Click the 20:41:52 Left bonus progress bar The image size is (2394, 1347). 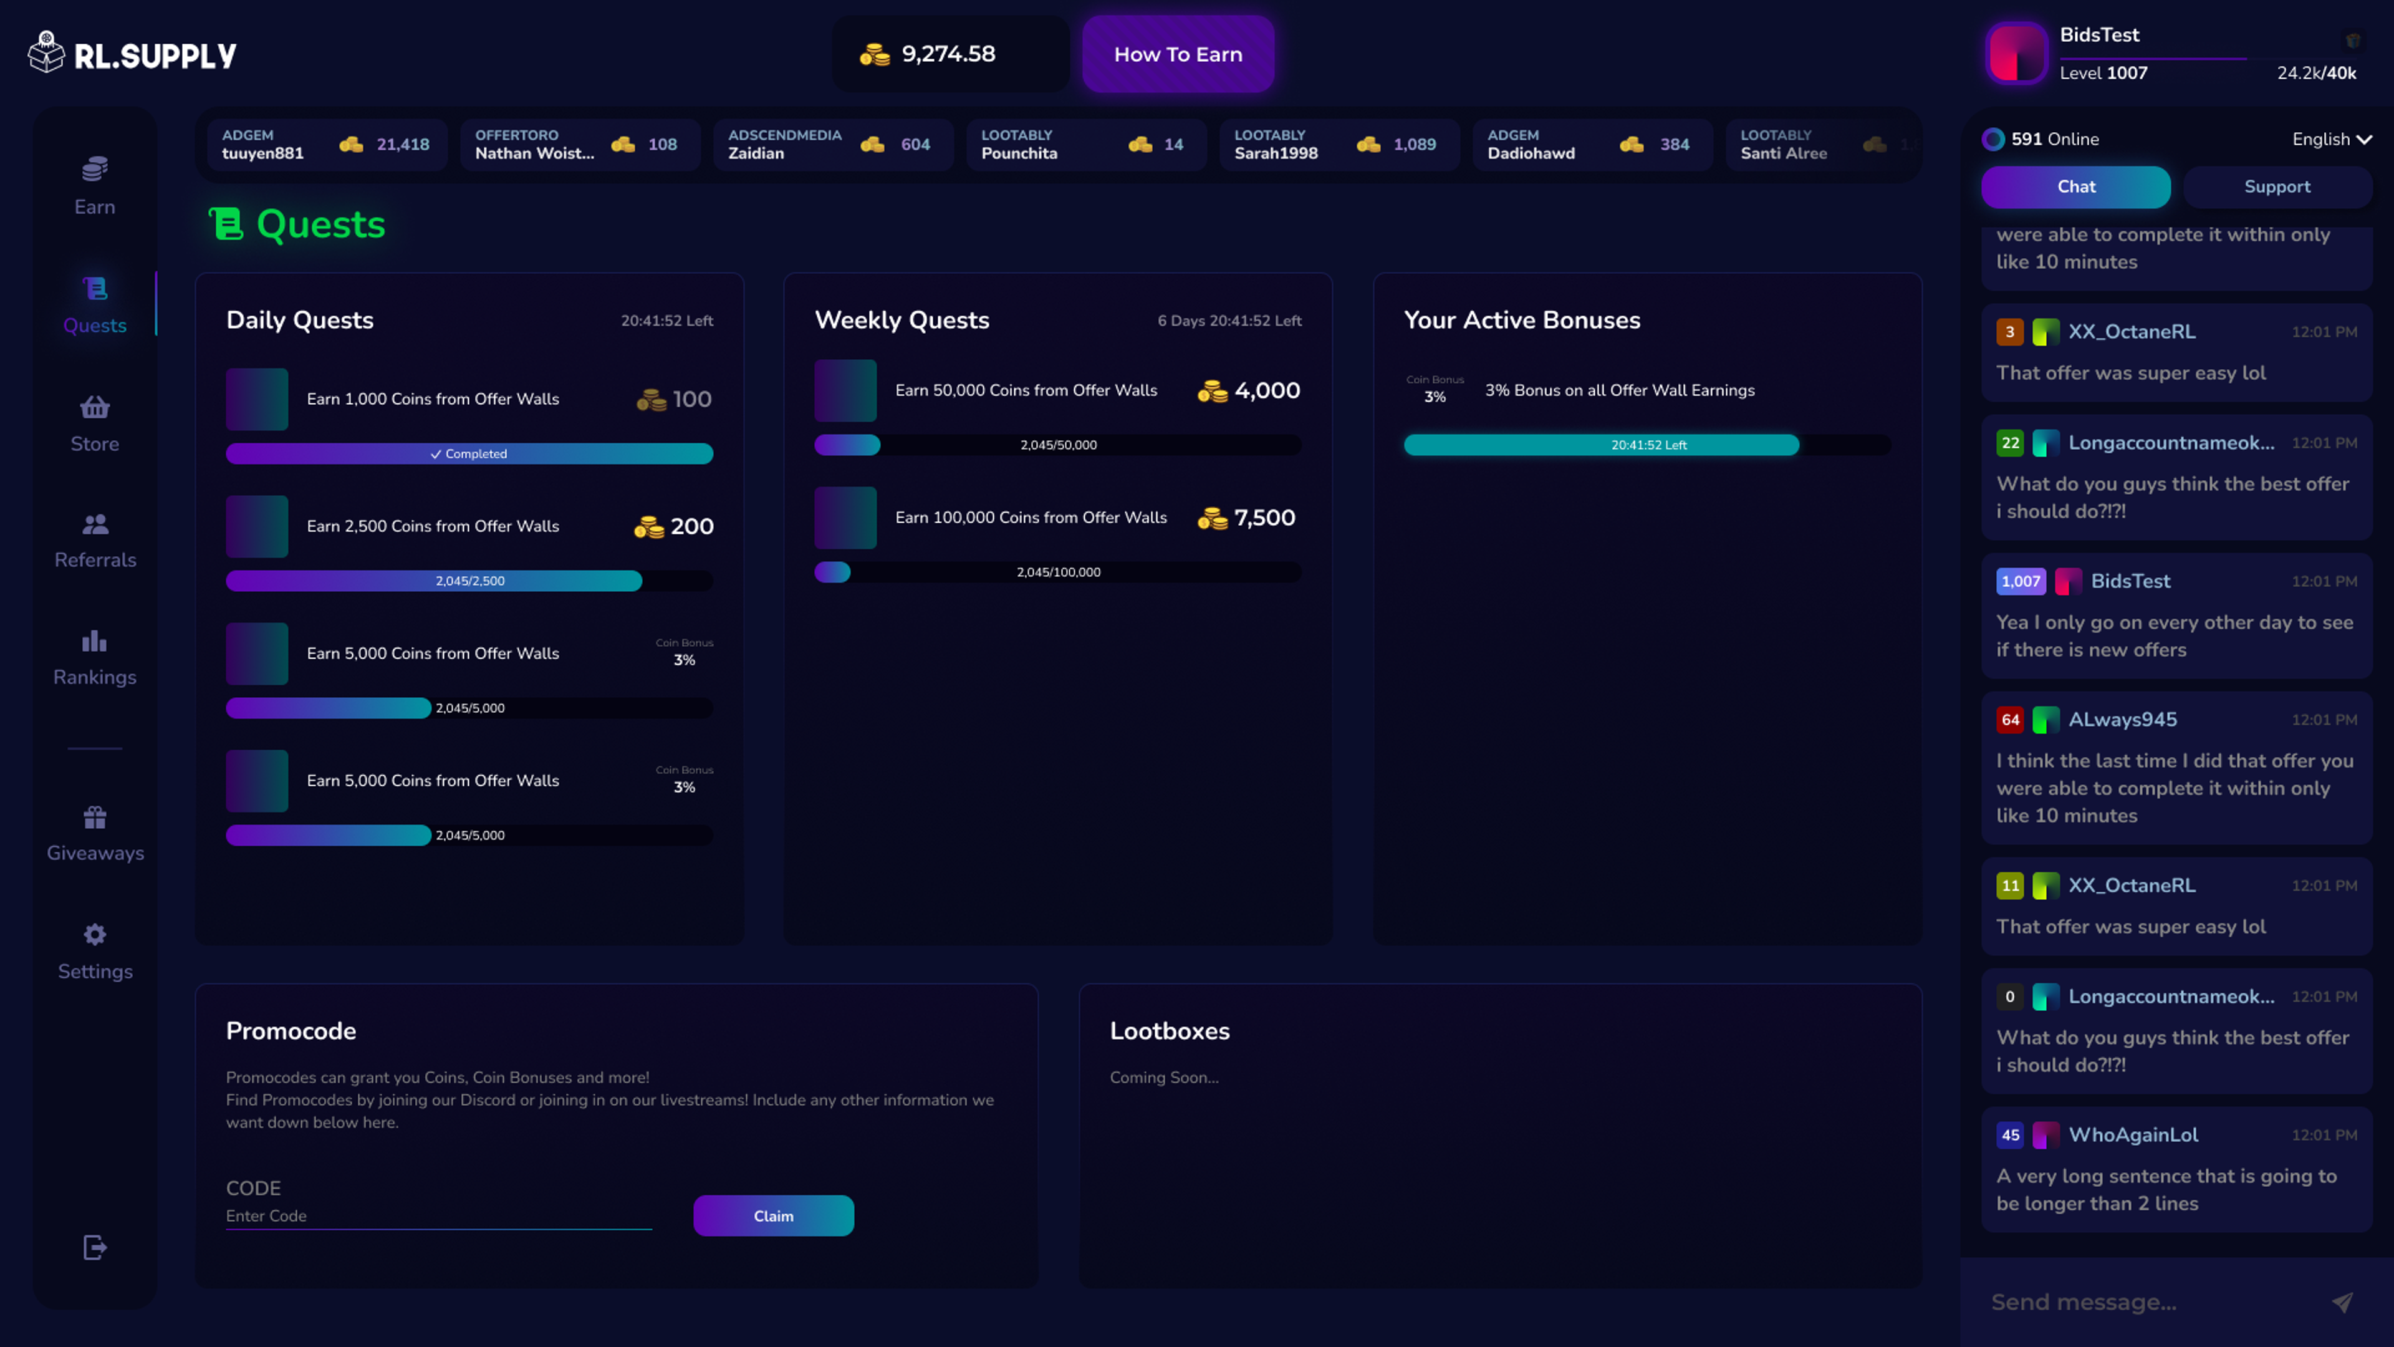(x=1646, y=445)
